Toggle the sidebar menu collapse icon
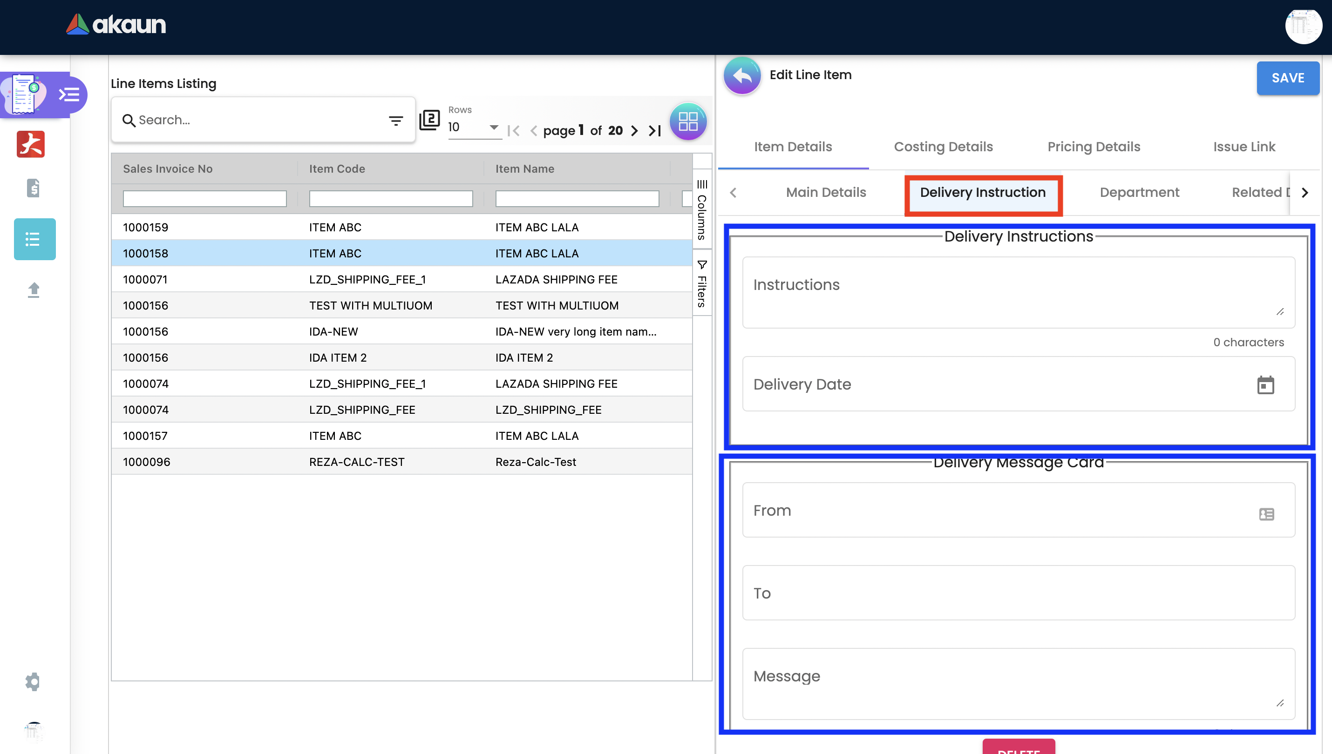Viewport: 1332px width, 754px height. click(69, 95)
